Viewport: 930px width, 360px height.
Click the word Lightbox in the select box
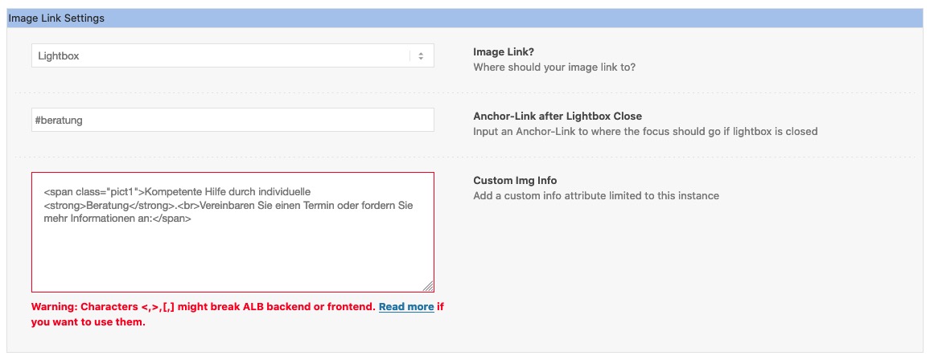click(x=59, y=56)
